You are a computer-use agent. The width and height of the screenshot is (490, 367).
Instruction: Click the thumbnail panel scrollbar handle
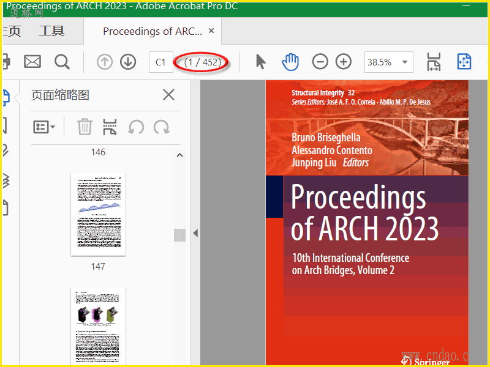tap(179, 235)
